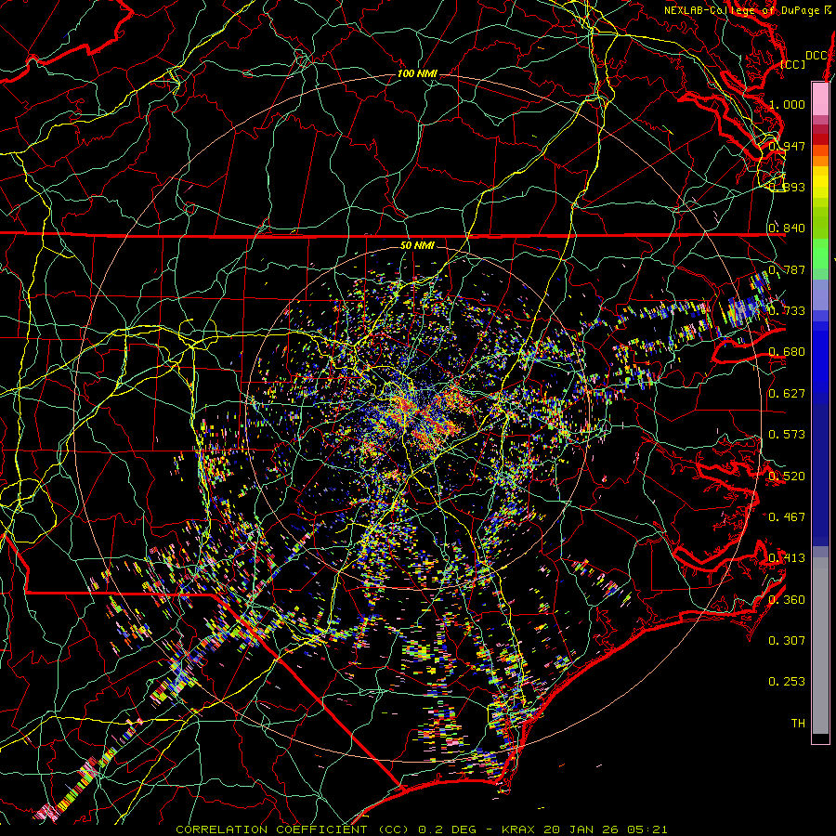Viewport: 836px width, 836px height.
Task: Select the 0.520 scale value
Action: pyautogui.click(x=787, y=477)
